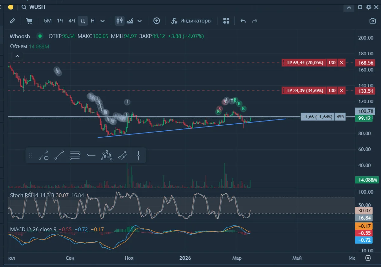This screenshot has height=267, width=381.
Task: Undo the last chart action
Action: (243, 21)
